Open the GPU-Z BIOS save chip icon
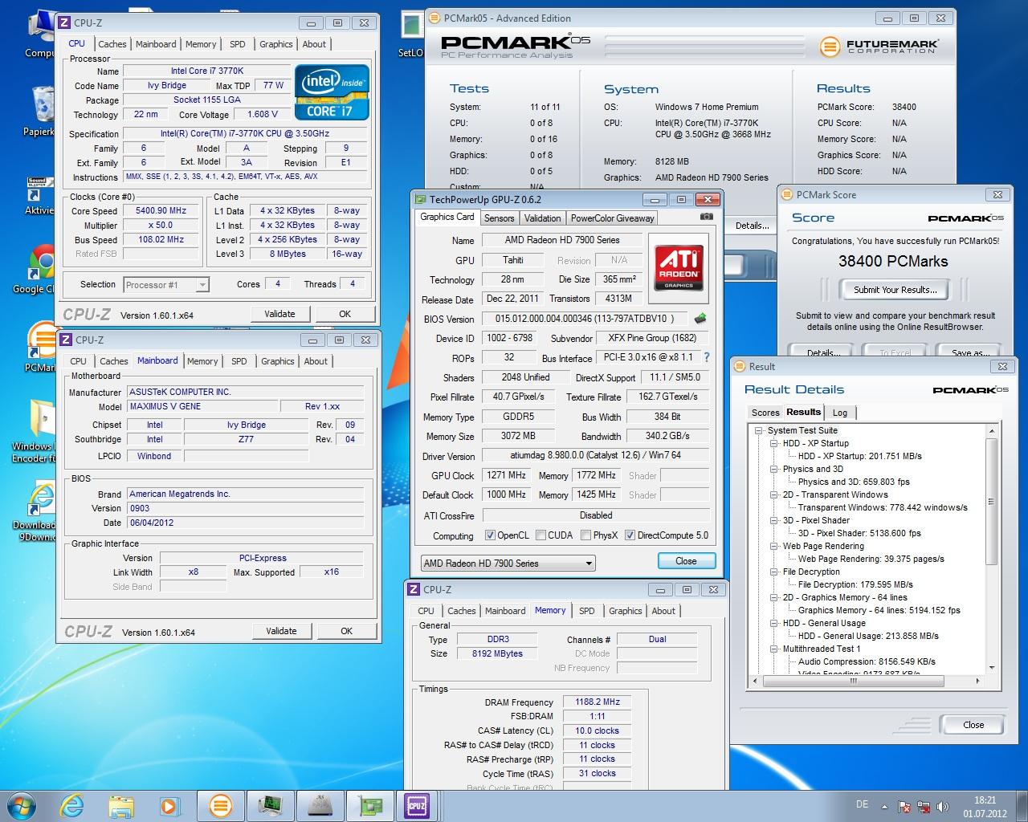This screenshot has height=822, width=1028. click(700, 319)
